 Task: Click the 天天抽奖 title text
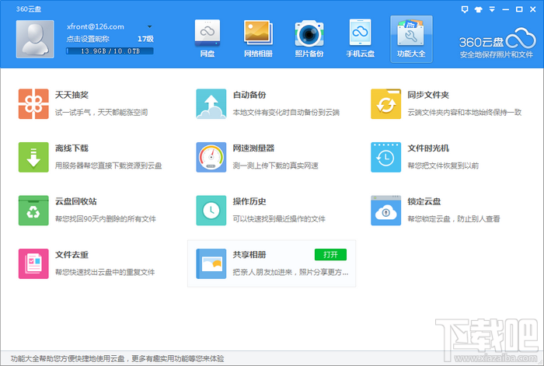(71, 95)
